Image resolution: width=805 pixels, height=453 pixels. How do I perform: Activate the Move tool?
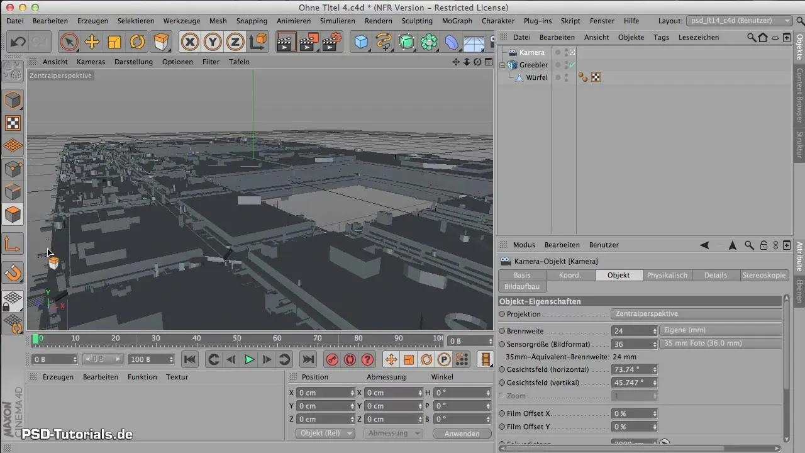92,42
